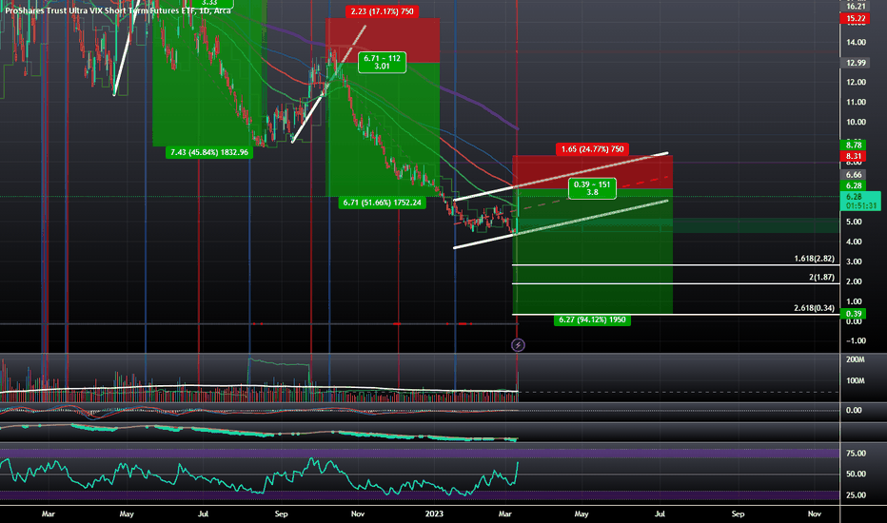Click the current price tag with 01:51:31 countdown
The width and height of the screenshot is (887, 523).
[x=861, y=202]
